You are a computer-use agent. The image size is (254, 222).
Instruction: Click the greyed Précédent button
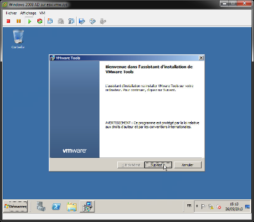click(x=131, y=165)
